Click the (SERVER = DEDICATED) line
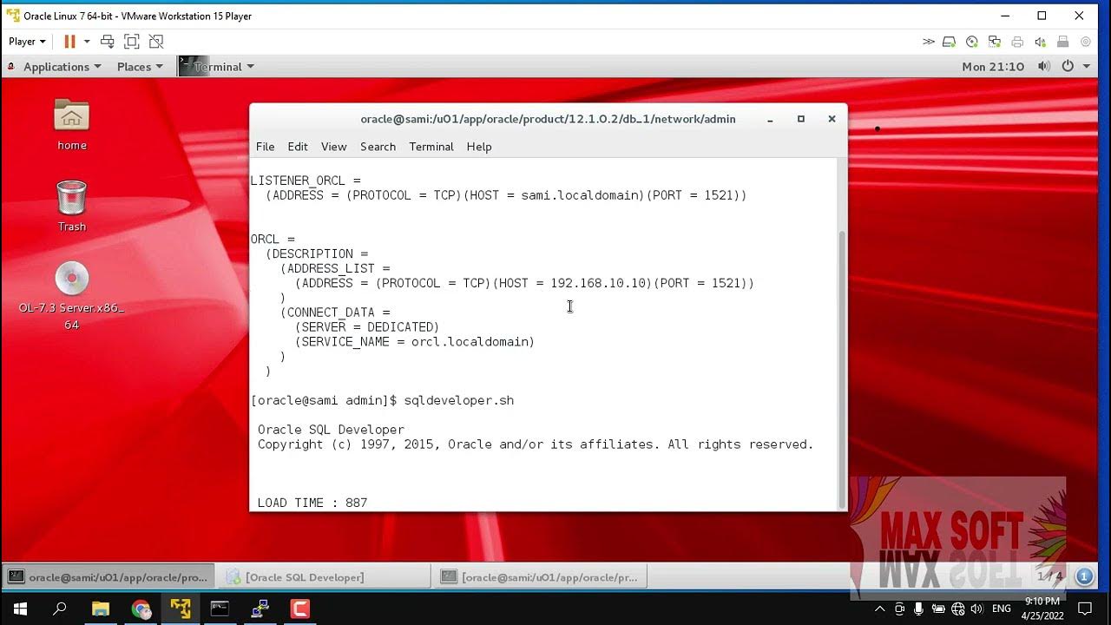Screen dimensions: 1111x625 click(x=367, y=327)
